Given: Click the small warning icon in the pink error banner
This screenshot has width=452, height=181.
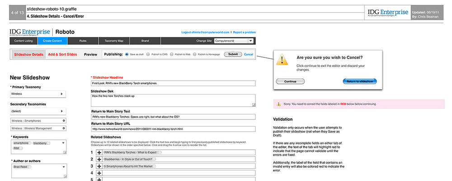Looking at the screenshot, I should pyautogui.click(x=278, y=104).
